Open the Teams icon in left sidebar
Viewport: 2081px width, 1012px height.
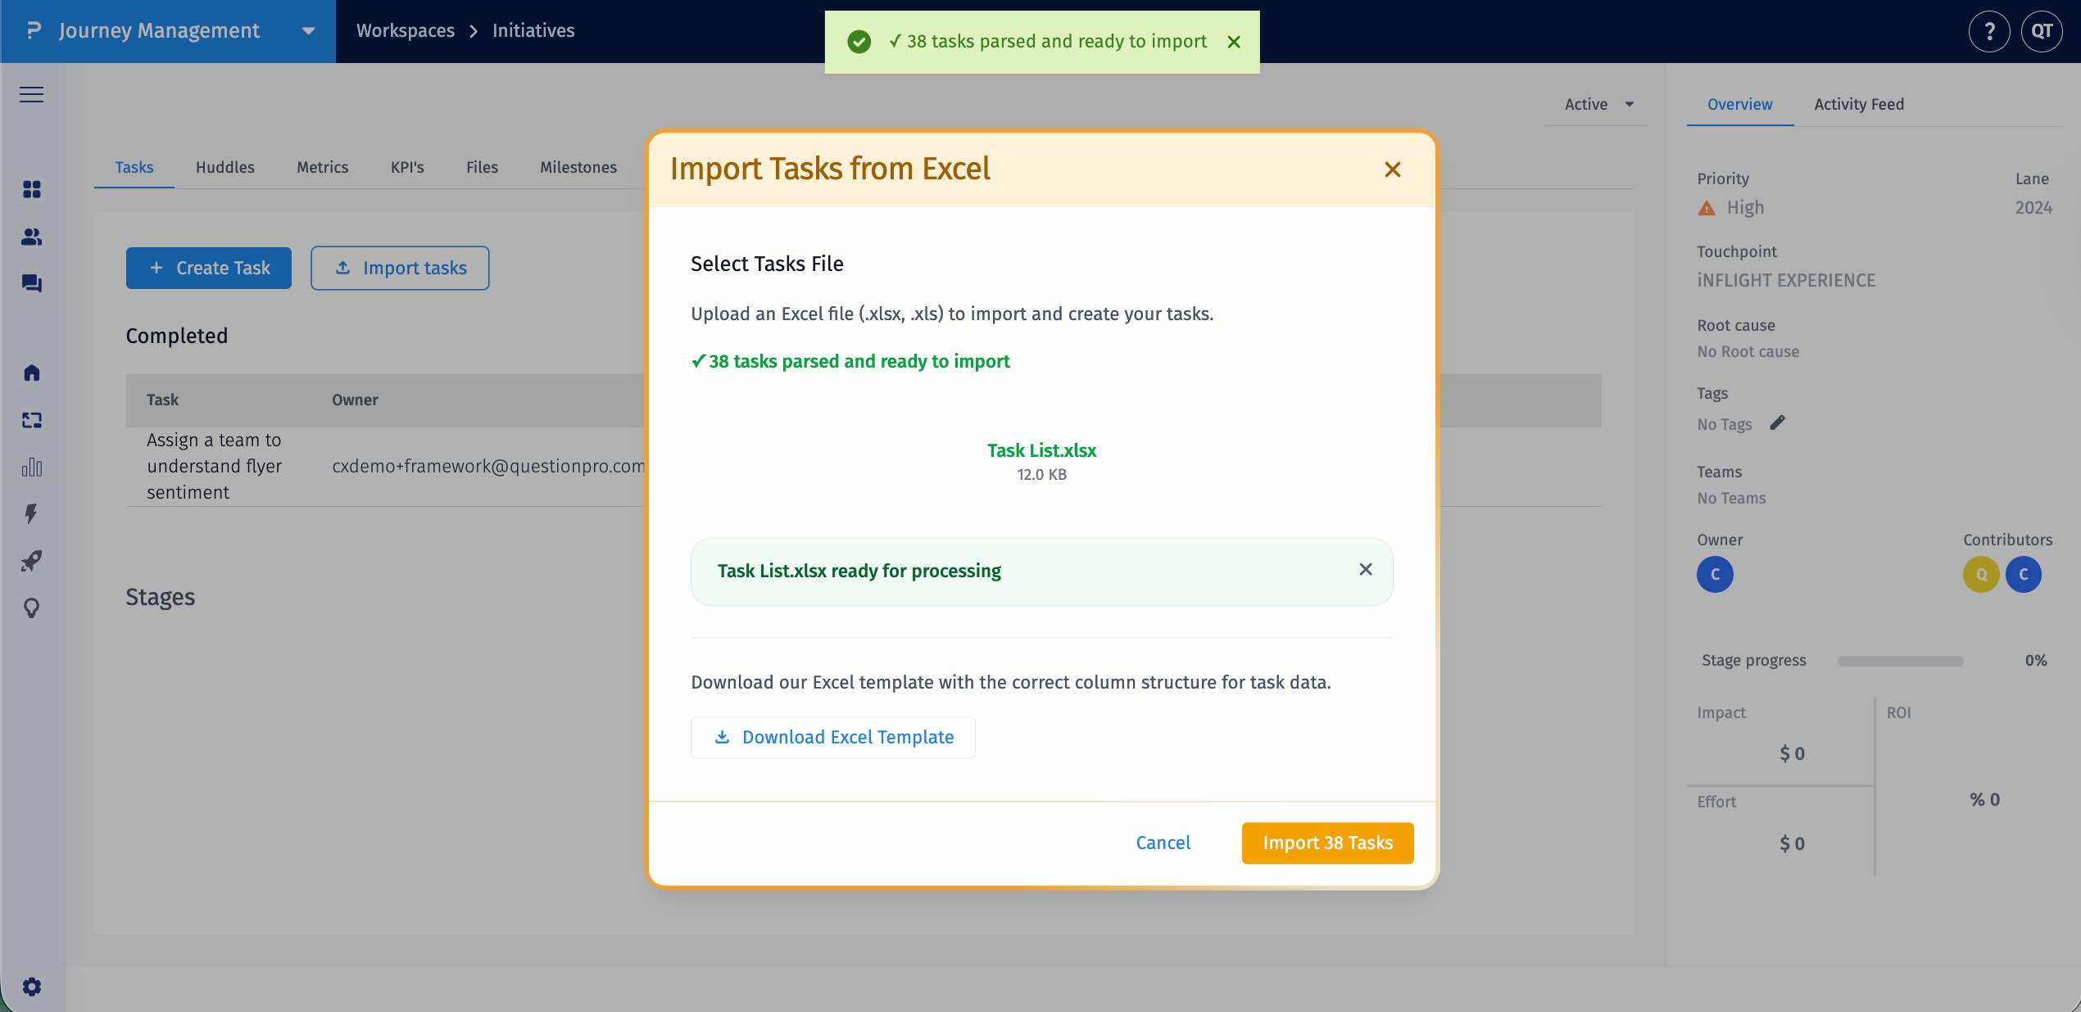[31, 237]
